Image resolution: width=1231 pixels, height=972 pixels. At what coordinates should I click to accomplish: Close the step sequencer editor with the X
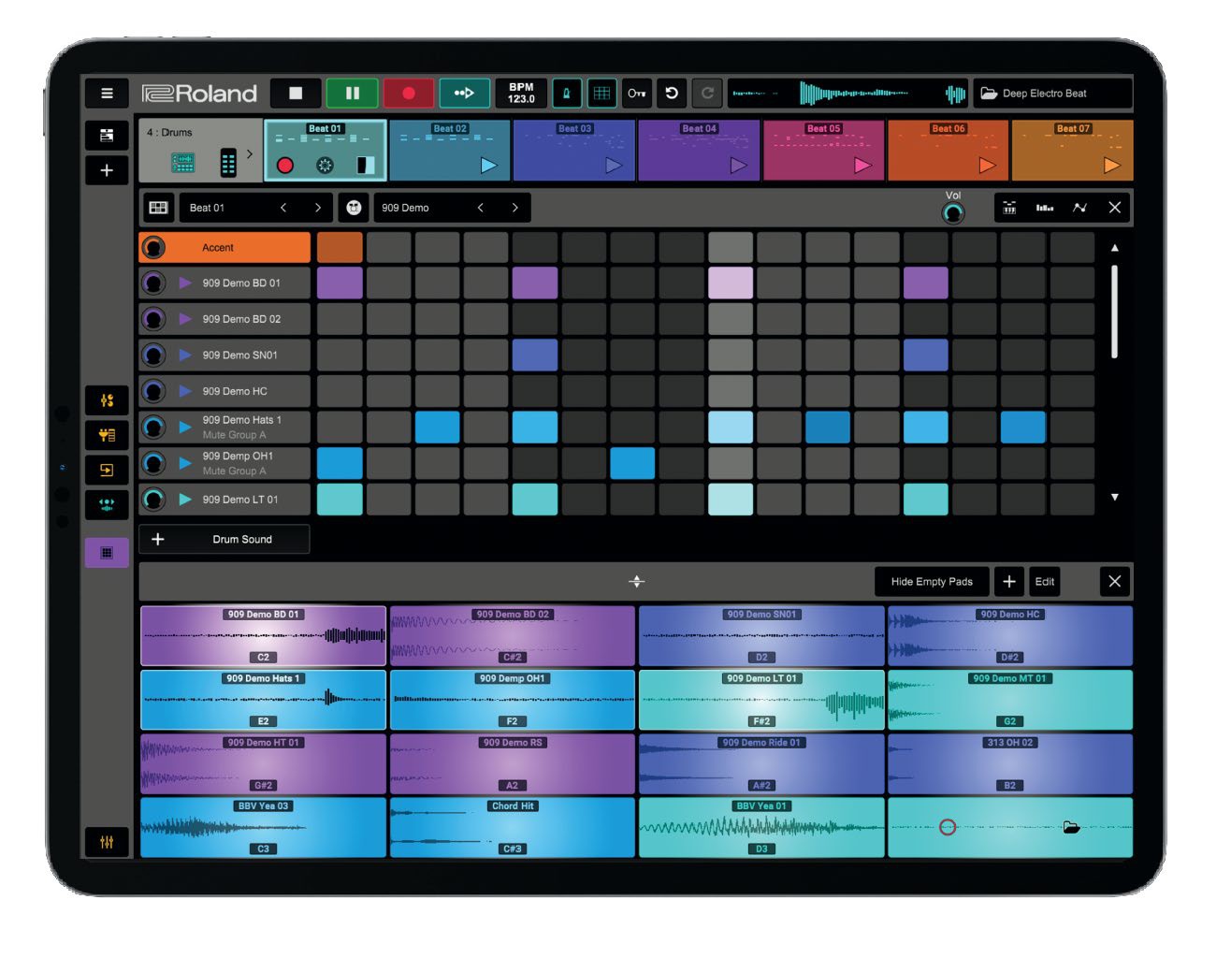coord(1114,208)
